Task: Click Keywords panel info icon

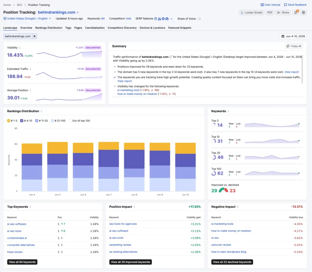Action: click(x=228, y=111)
